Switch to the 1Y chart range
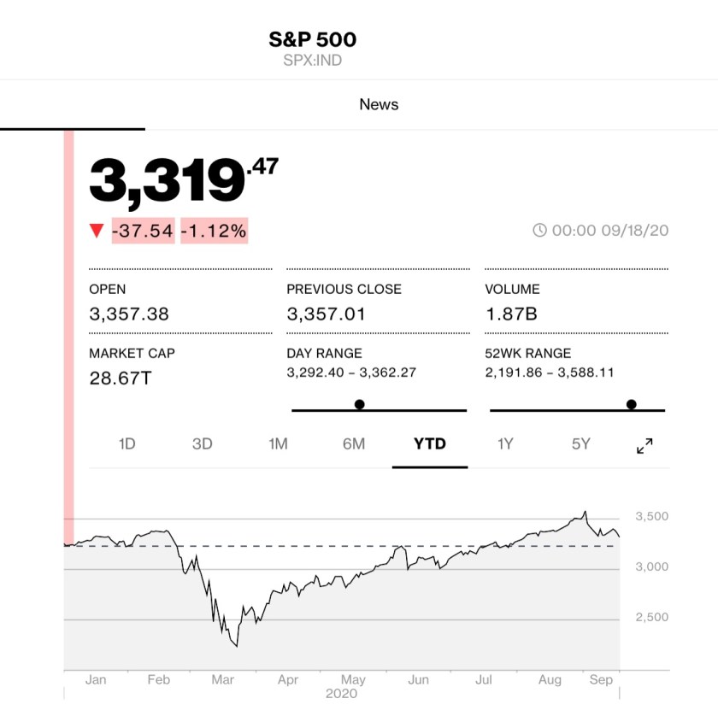Screen dimensions: 718x722 click(x=505, y=443)
